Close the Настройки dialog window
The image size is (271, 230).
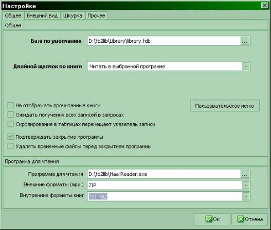(264, 6)
